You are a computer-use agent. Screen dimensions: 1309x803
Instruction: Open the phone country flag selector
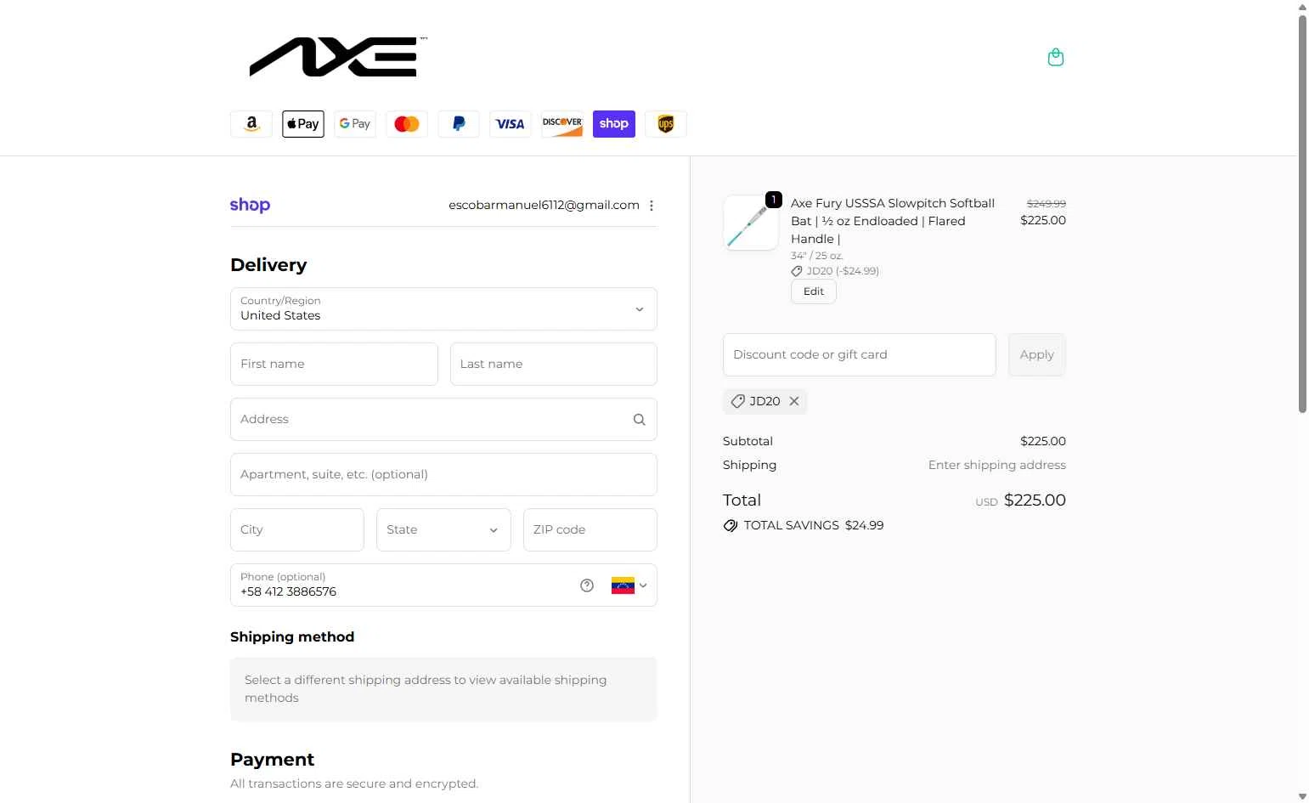(x=629, y=585)
